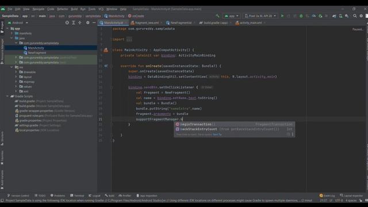Click the Profile app icon in the toolbar
Screen dimensions: 368x207
314,16
